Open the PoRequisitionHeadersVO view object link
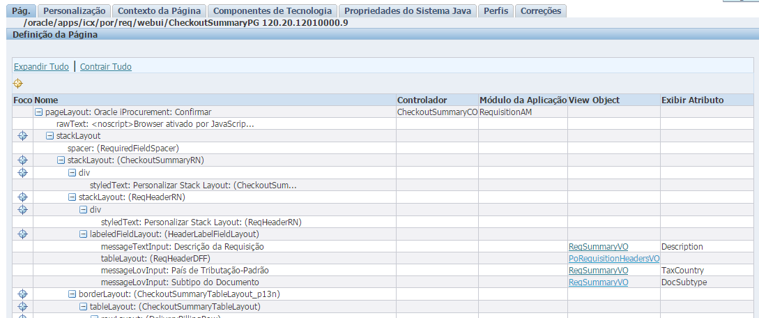Image resolution: width=759 pixels, height=318 pixels. coord(614,259)
